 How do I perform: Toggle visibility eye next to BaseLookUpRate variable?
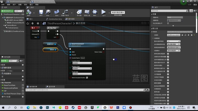click(x=23, y=88)
